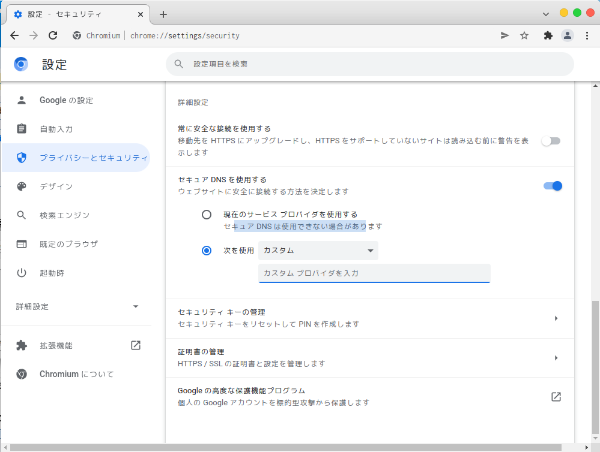Click the settings gear favicon on tab
This screenshot has height=452, width=600.
pos(18,14)
